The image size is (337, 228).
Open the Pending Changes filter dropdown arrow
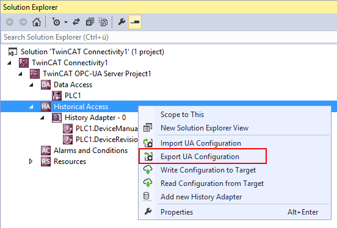pos(66,22)
